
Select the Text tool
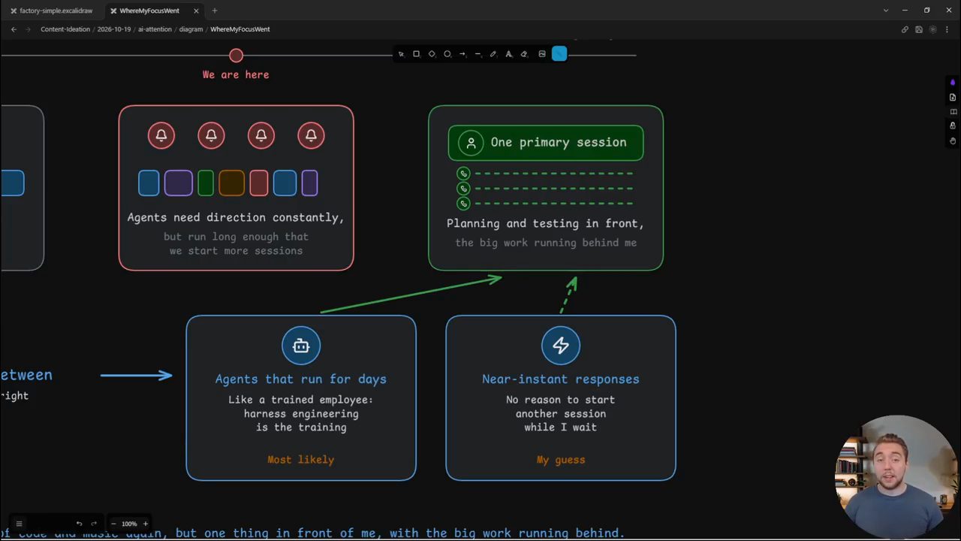click(508, 54)
